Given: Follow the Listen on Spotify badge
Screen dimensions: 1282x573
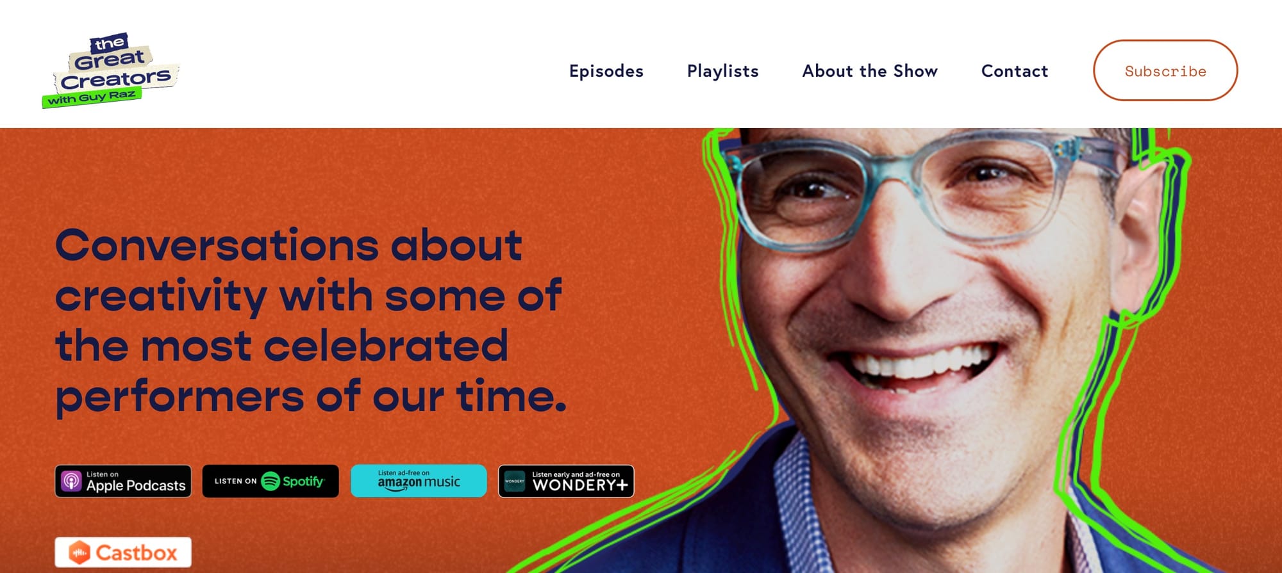Looking at the screenshot, I should [271, 481].
